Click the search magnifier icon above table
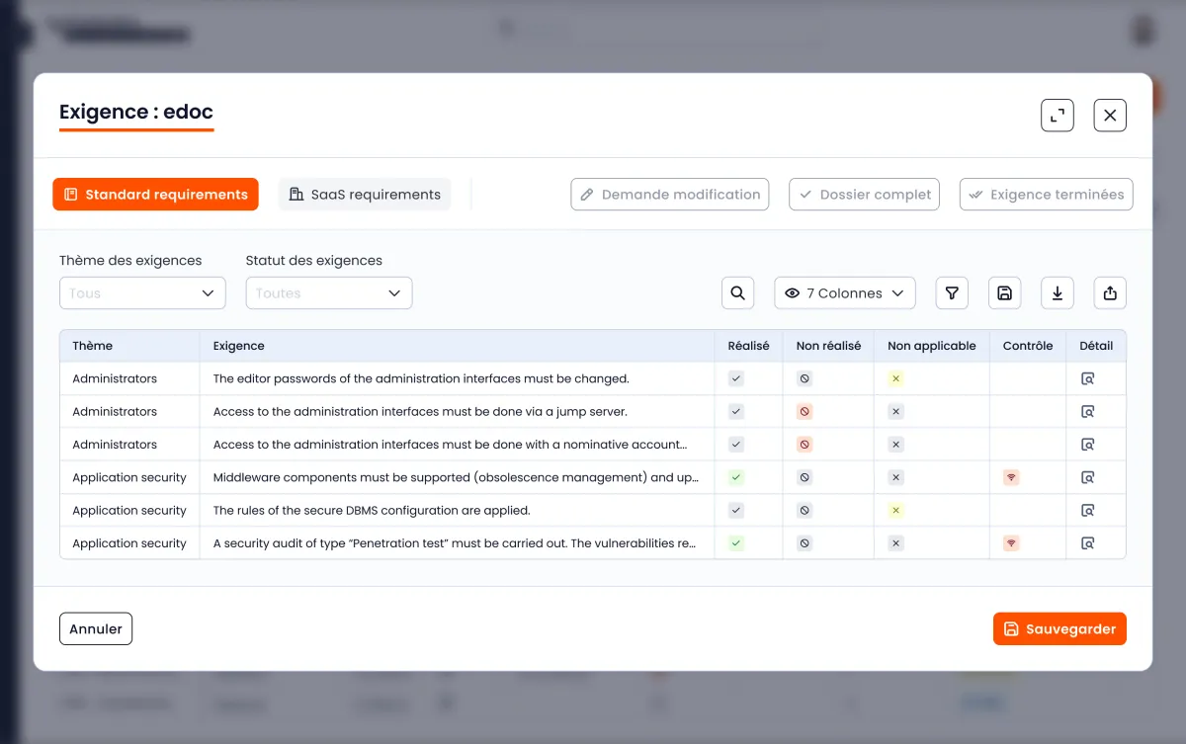 click(737, 293)
